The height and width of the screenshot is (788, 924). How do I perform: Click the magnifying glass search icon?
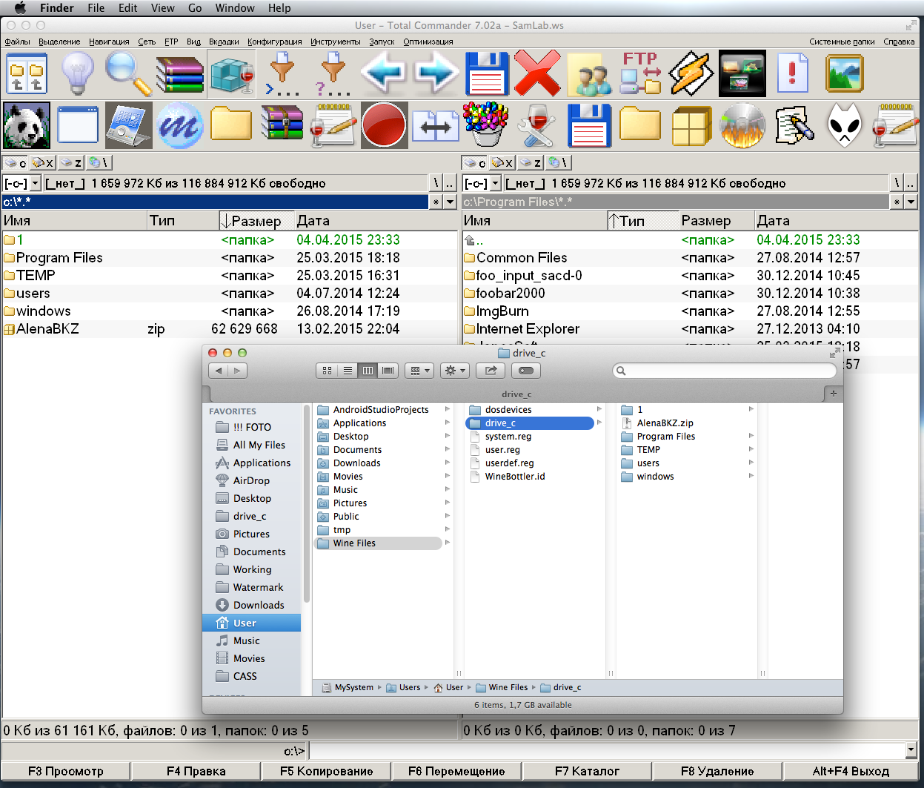[128, 74]
